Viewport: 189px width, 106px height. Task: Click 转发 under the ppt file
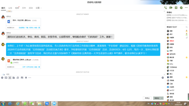point(36,67)
